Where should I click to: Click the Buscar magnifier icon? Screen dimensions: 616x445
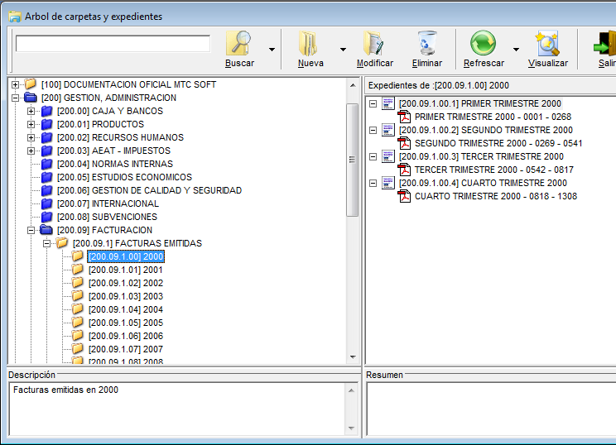point(239,43)
